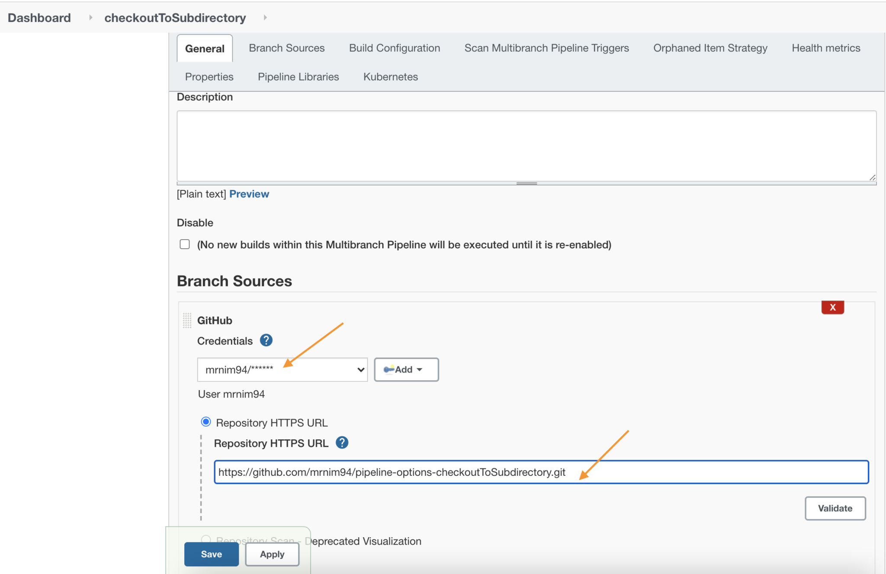Select the Repository Scan radio option
Image resolution: width=886 pixels, height=574 pixels.
tap(206, 539)
